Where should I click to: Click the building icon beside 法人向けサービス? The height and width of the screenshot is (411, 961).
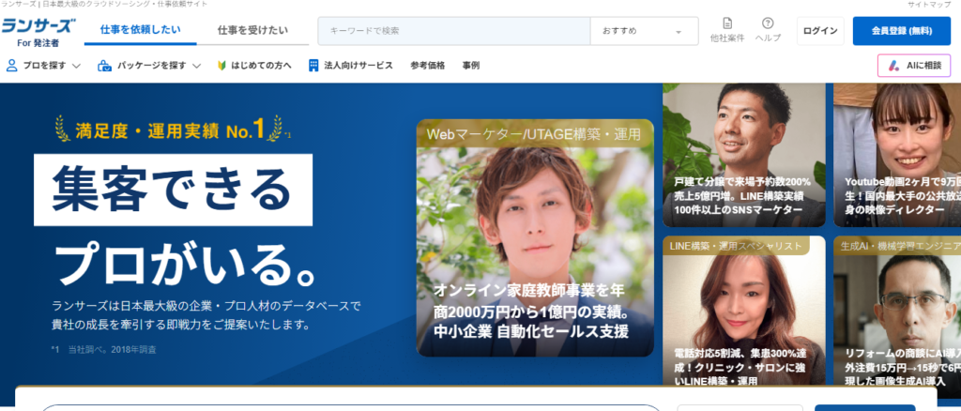(x=313, y=66)
